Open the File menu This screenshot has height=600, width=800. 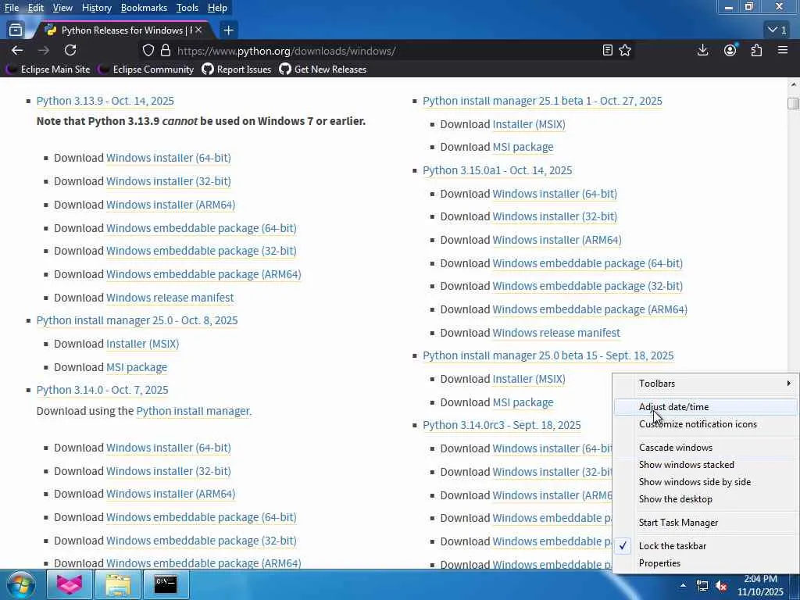pos(11,8)
